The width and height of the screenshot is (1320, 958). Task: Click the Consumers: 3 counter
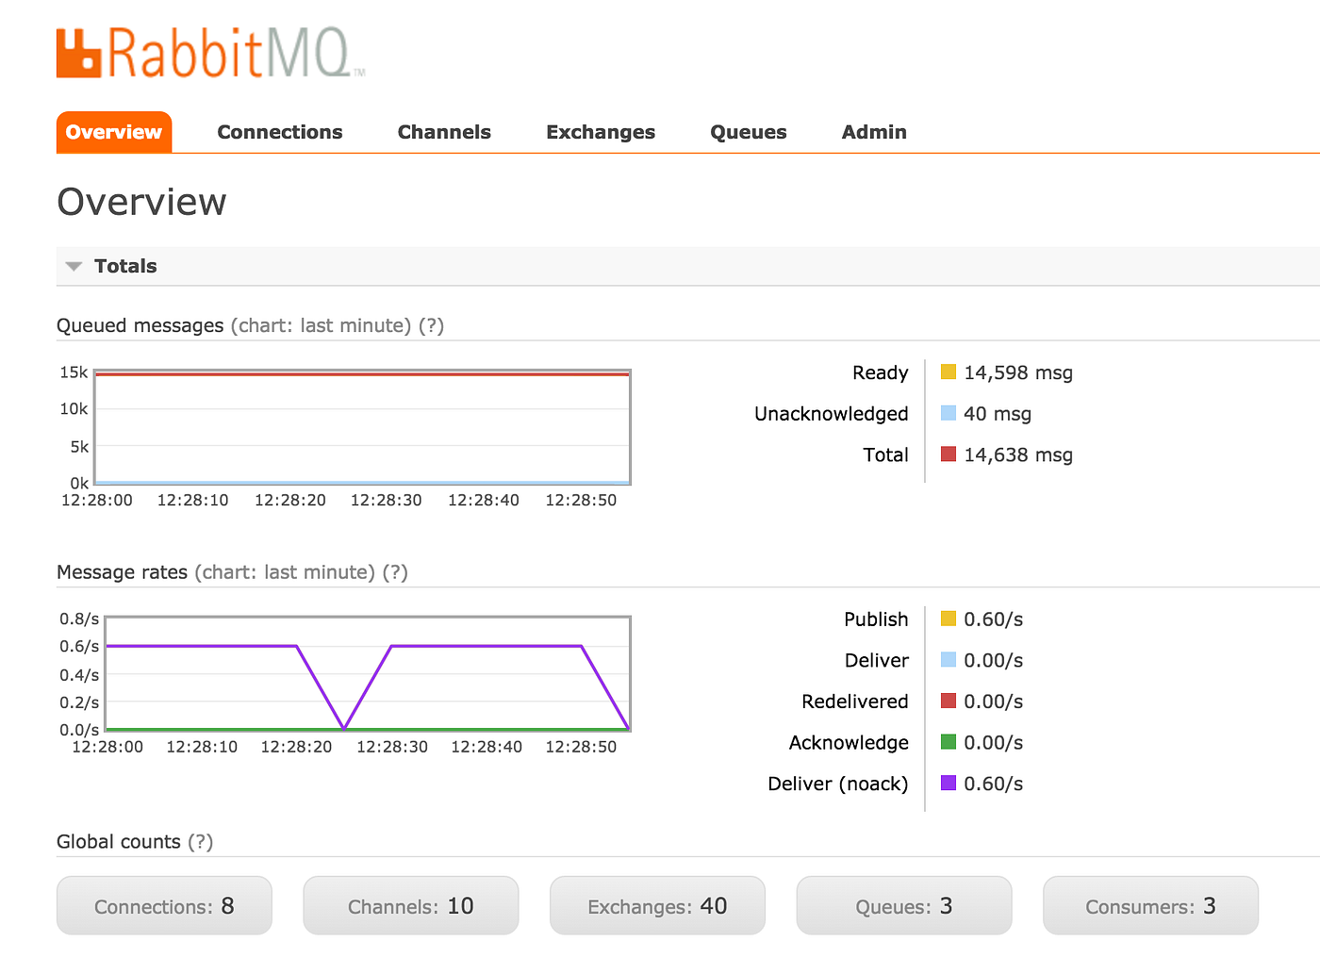click(x=1149, y=905)
